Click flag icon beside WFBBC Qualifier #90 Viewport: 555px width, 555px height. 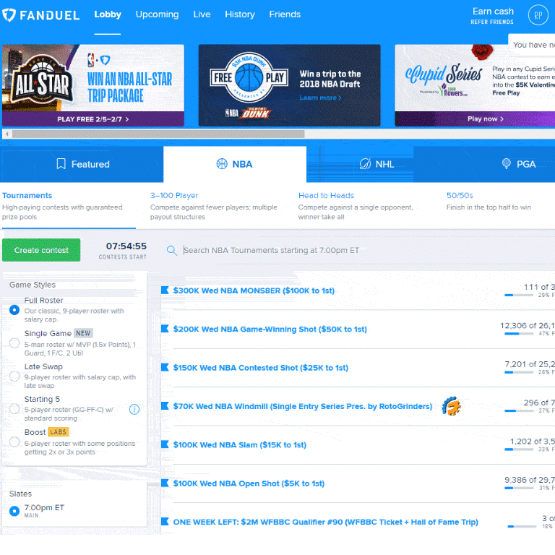click(165, 522)
